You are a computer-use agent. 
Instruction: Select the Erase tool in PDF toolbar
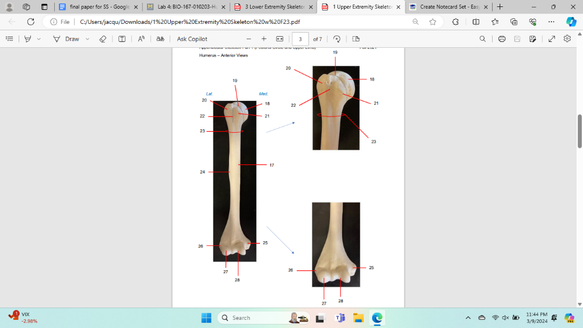tap(103, 39)
